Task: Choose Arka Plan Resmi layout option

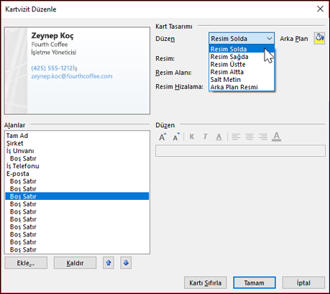Action: coord(242,87)
